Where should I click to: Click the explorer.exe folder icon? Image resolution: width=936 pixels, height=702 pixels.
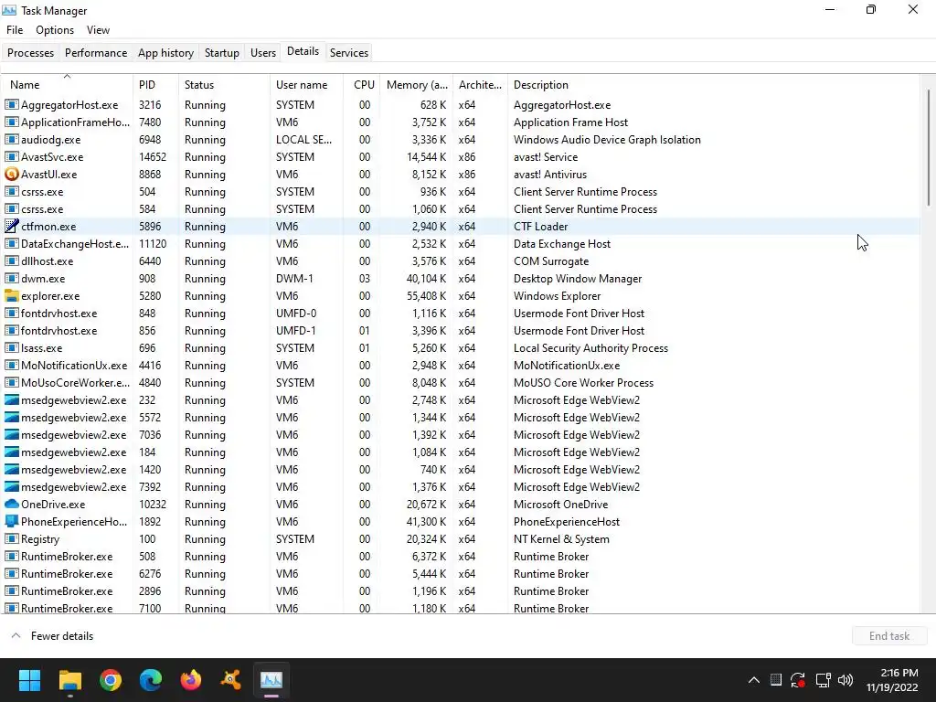11,296
